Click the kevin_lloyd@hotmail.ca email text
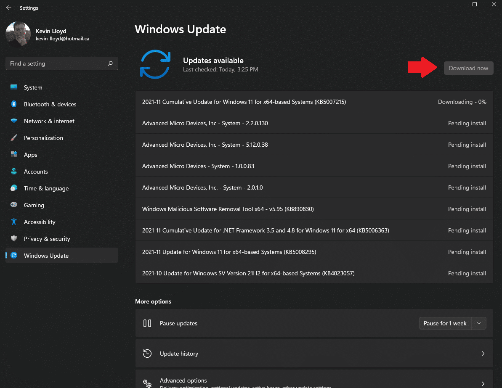This screenshot has height=388, width=502. click(62, 39)
